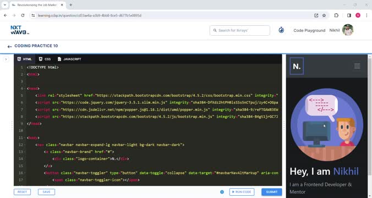The width and height of the screenshot is (372, 198).
Task: Save the code with SAVE button
Action: 46,192
